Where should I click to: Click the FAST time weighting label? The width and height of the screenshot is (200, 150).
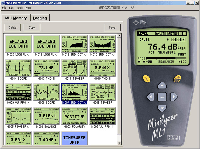[182, 54]
